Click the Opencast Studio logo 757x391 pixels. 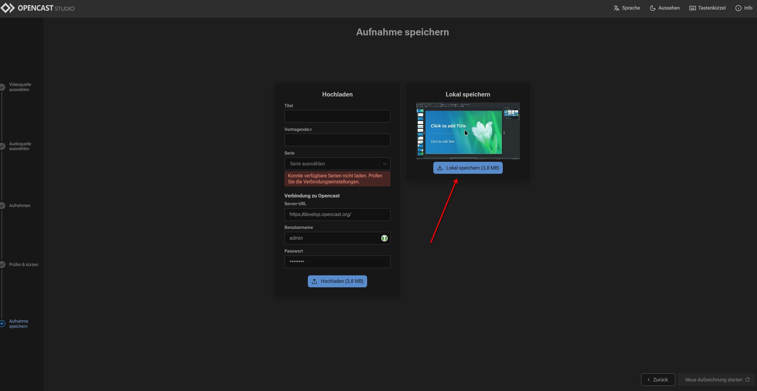coord(37,8)
